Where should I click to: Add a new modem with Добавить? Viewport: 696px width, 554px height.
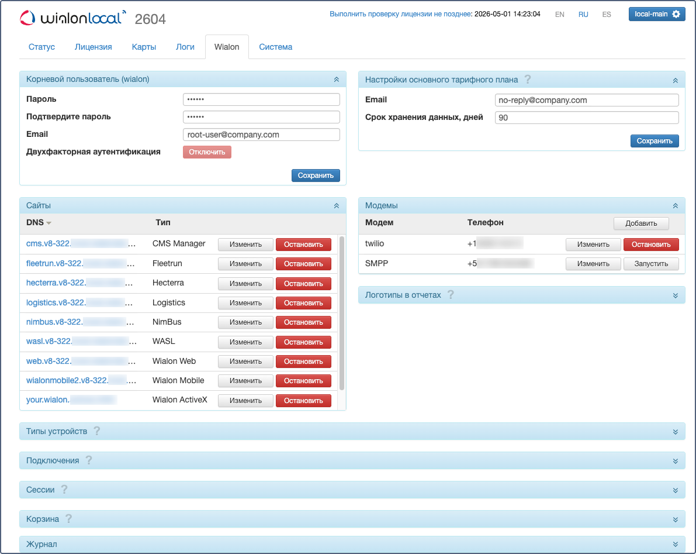coord(640,223)
